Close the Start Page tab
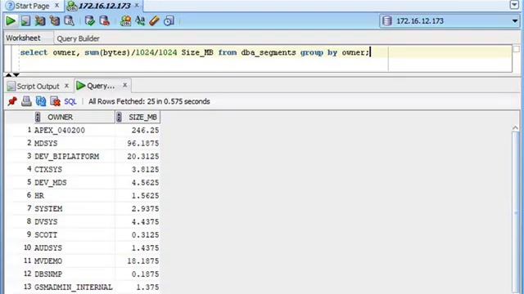524x294 pixels. pos(56,6)
